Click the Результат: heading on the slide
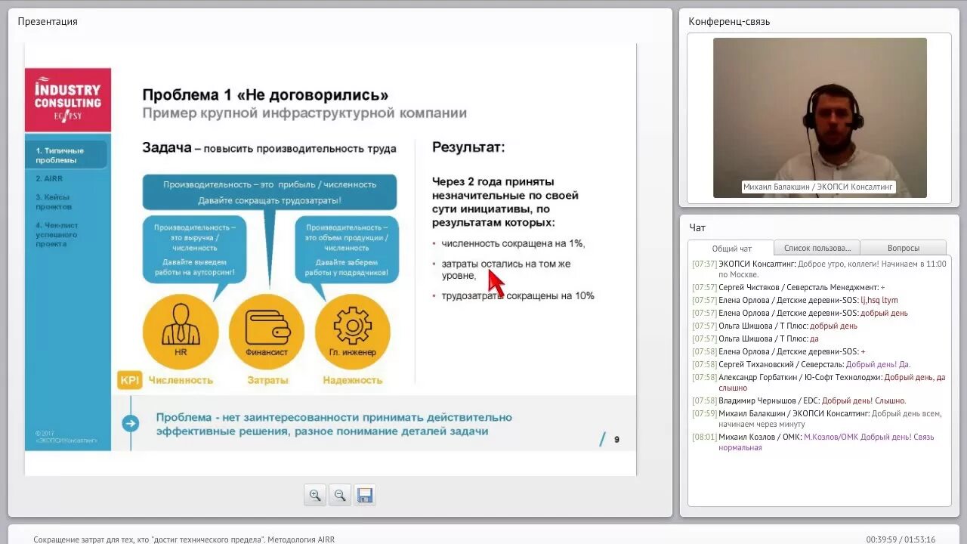Screen dimensions: 967x544 coord(468,147)
